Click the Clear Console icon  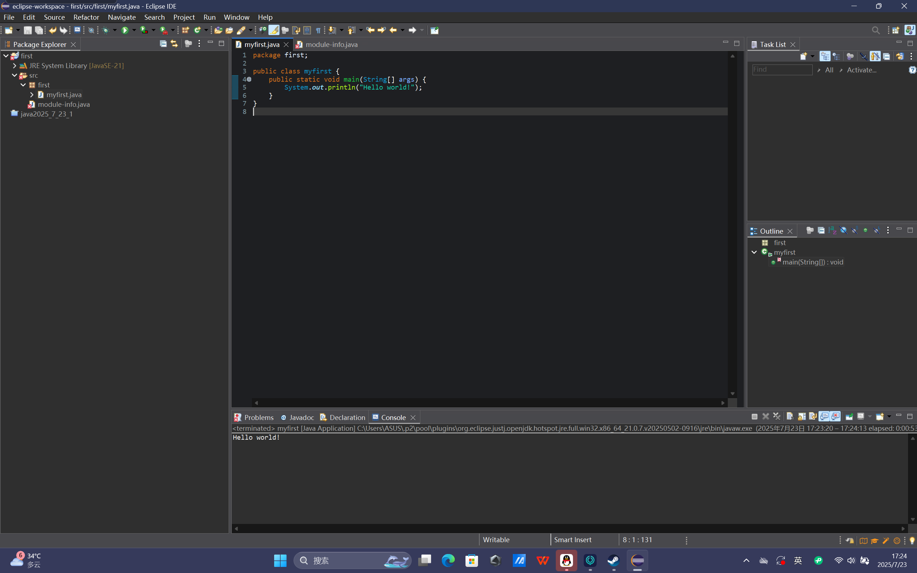(x=790, y=416)
